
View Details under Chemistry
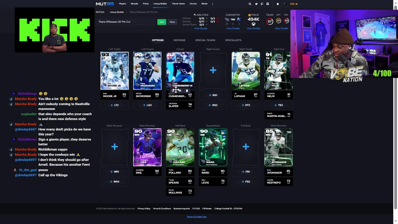pos(233,28)
